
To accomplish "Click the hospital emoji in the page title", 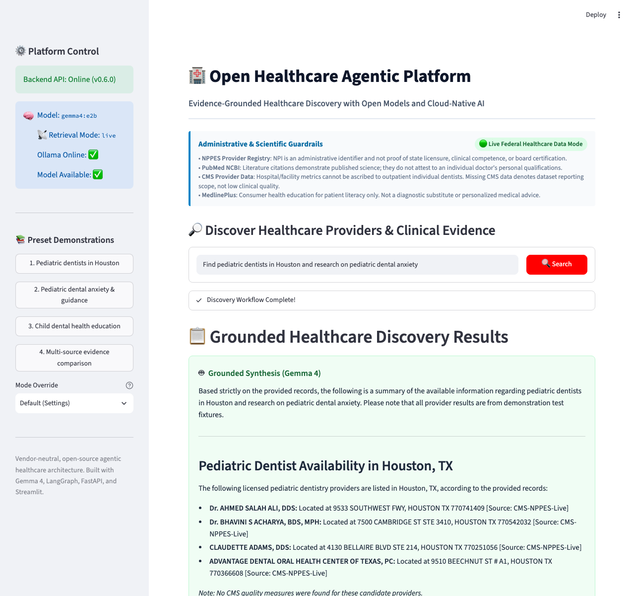I will tap(197, 76).
